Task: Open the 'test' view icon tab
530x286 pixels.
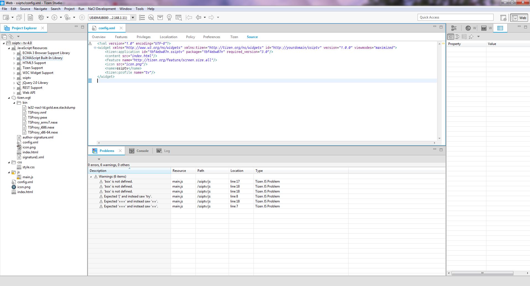Action: [484, 28]
